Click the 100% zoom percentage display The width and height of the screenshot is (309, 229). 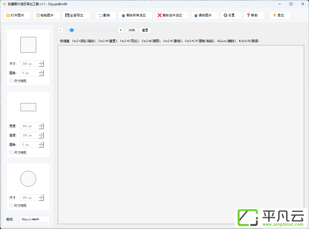(x=132, y=30)
